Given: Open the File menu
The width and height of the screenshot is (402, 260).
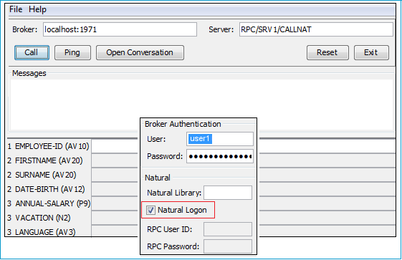Looking at the screenshot, I should (x=16, y=9).
